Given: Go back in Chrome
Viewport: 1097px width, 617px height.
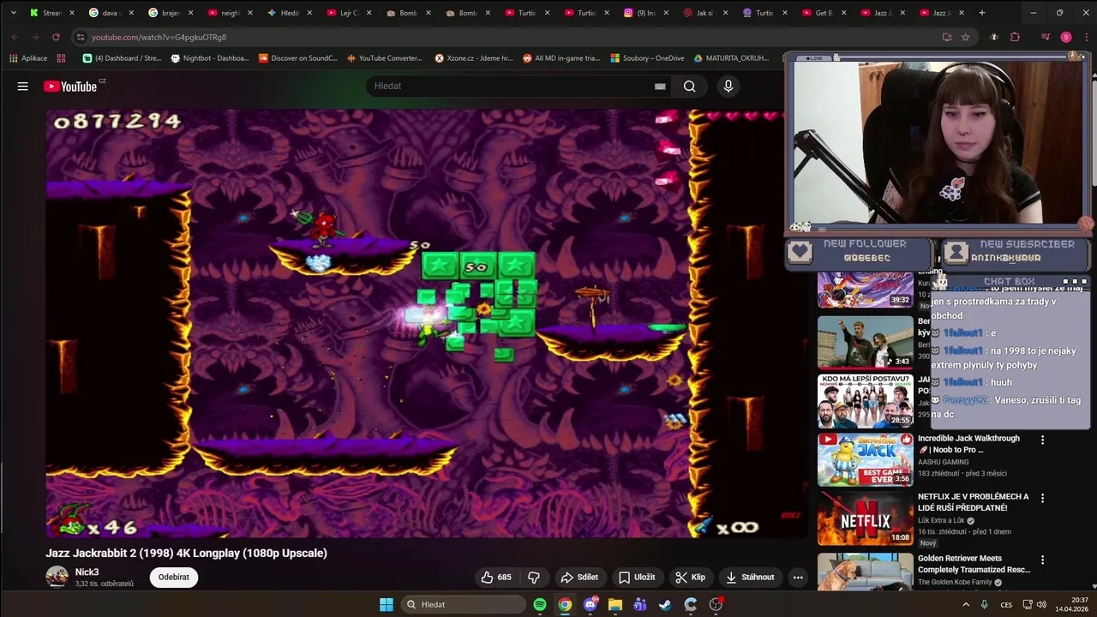Looking at the screenshot, I should (x=15, y=37).
